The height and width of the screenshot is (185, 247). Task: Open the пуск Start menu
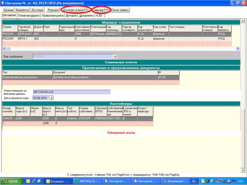coord(11,181)
